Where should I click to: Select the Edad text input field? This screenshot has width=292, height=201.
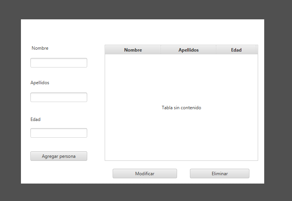(x=59, y=133)
